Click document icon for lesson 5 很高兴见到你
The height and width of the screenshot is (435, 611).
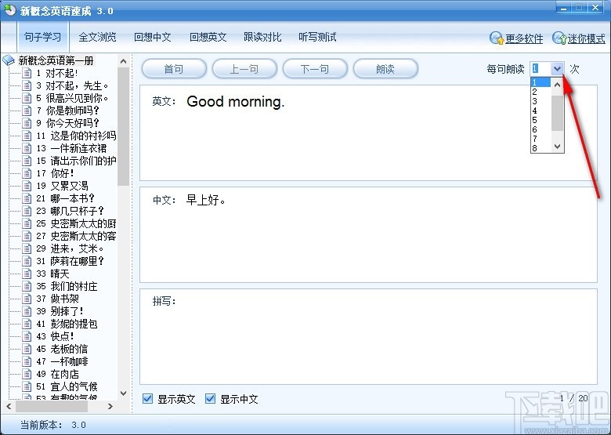pyautogui.click(x=27, y=98)
